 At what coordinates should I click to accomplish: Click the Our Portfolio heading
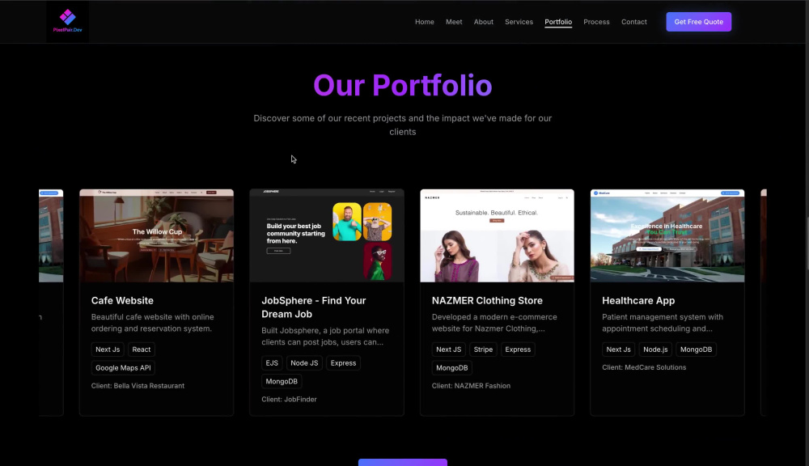pyautogui.click(x=402, y=85)
